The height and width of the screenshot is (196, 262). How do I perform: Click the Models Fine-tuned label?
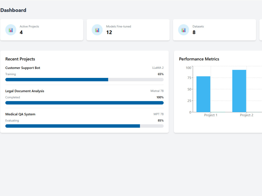pos(119,26)
